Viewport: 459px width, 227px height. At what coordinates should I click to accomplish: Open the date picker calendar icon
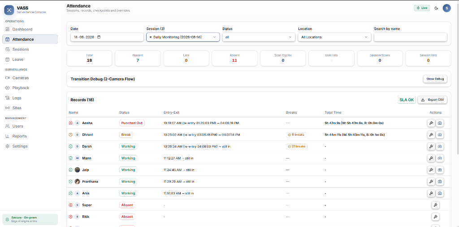(99, 37)
